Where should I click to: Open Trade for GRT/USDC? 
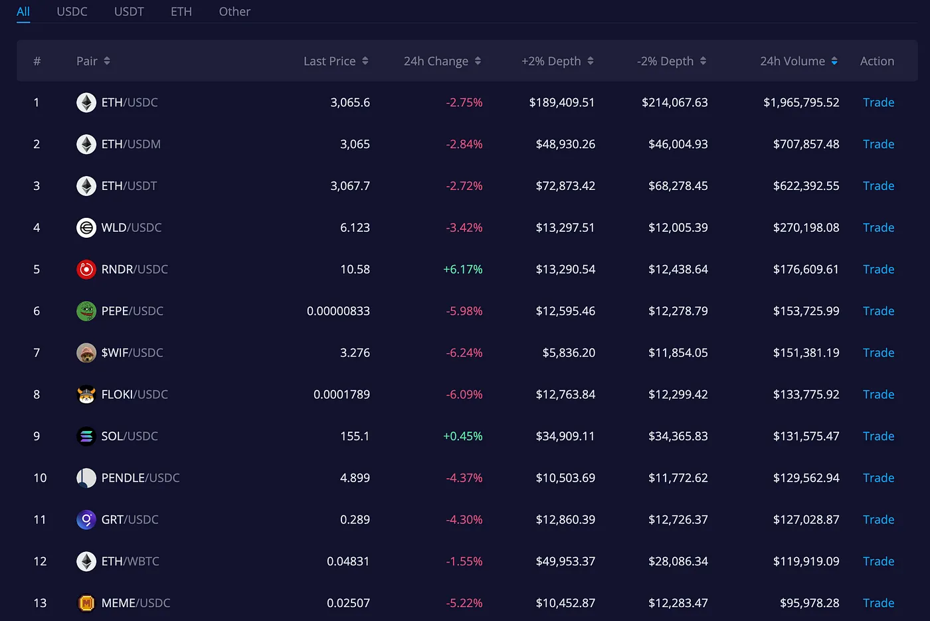tap(878, 519)
